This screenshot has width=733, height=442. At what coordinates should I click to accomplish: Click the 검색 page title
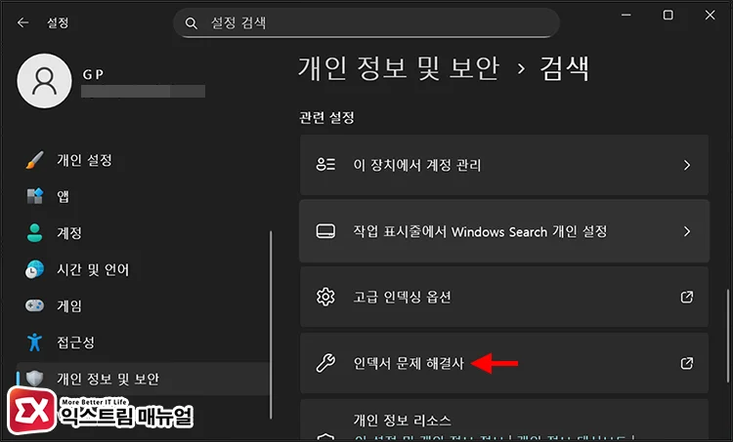(564, 68)
